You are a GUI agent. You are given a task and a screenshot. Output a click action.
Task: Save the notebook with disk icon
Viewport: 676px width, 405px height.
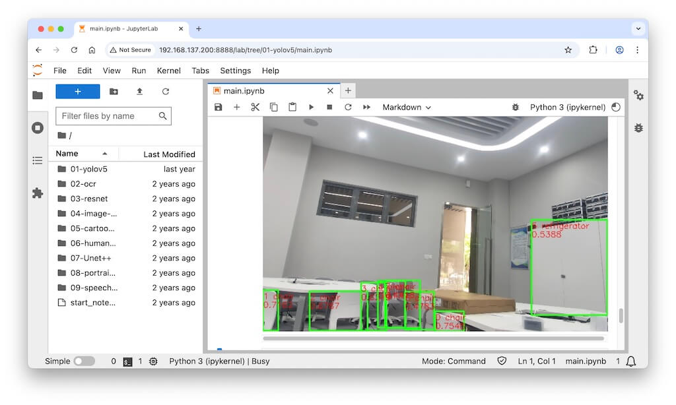coord(219,107)
